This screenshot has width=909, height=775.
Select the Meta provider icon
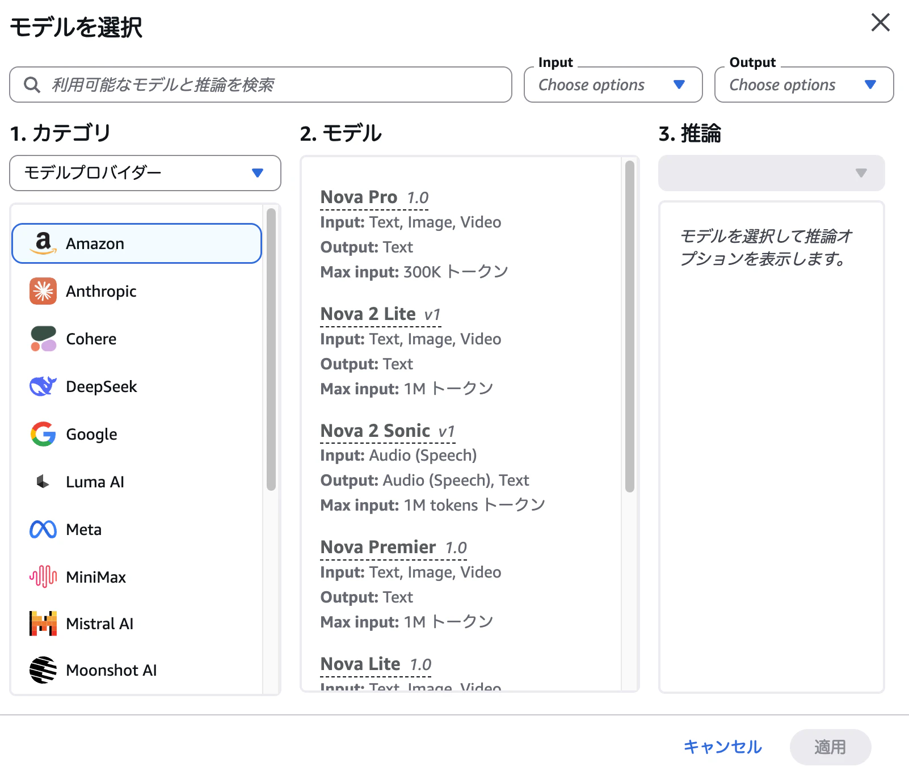43,529
